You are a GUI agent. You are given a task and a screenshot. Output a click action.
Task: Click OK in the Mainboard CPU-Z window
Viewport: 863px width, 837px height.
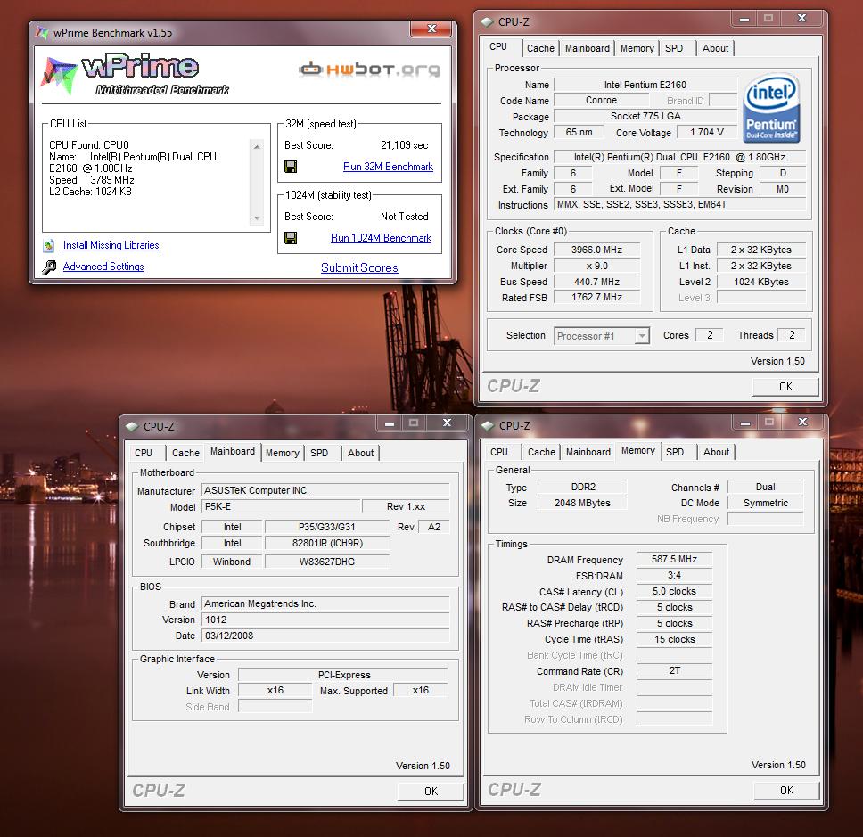pyautogui.click(x=431, y=792)
